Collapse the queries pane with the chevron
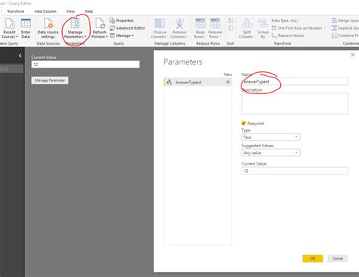 point(20,55)
